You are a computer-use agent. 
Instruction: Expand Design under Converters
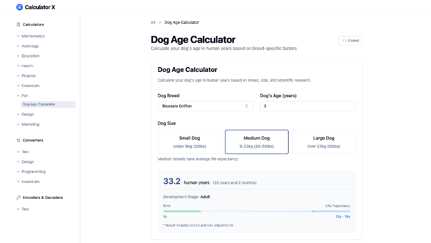(25, 162)
